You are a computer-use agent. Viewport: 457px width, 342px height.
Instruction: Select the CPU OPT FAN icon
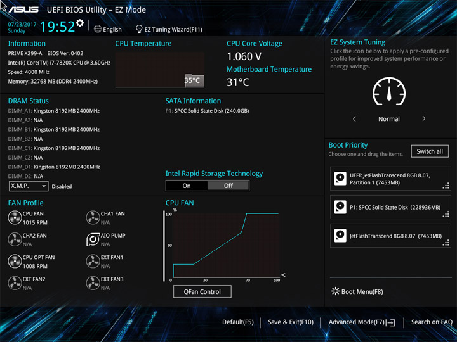[15, 261]
